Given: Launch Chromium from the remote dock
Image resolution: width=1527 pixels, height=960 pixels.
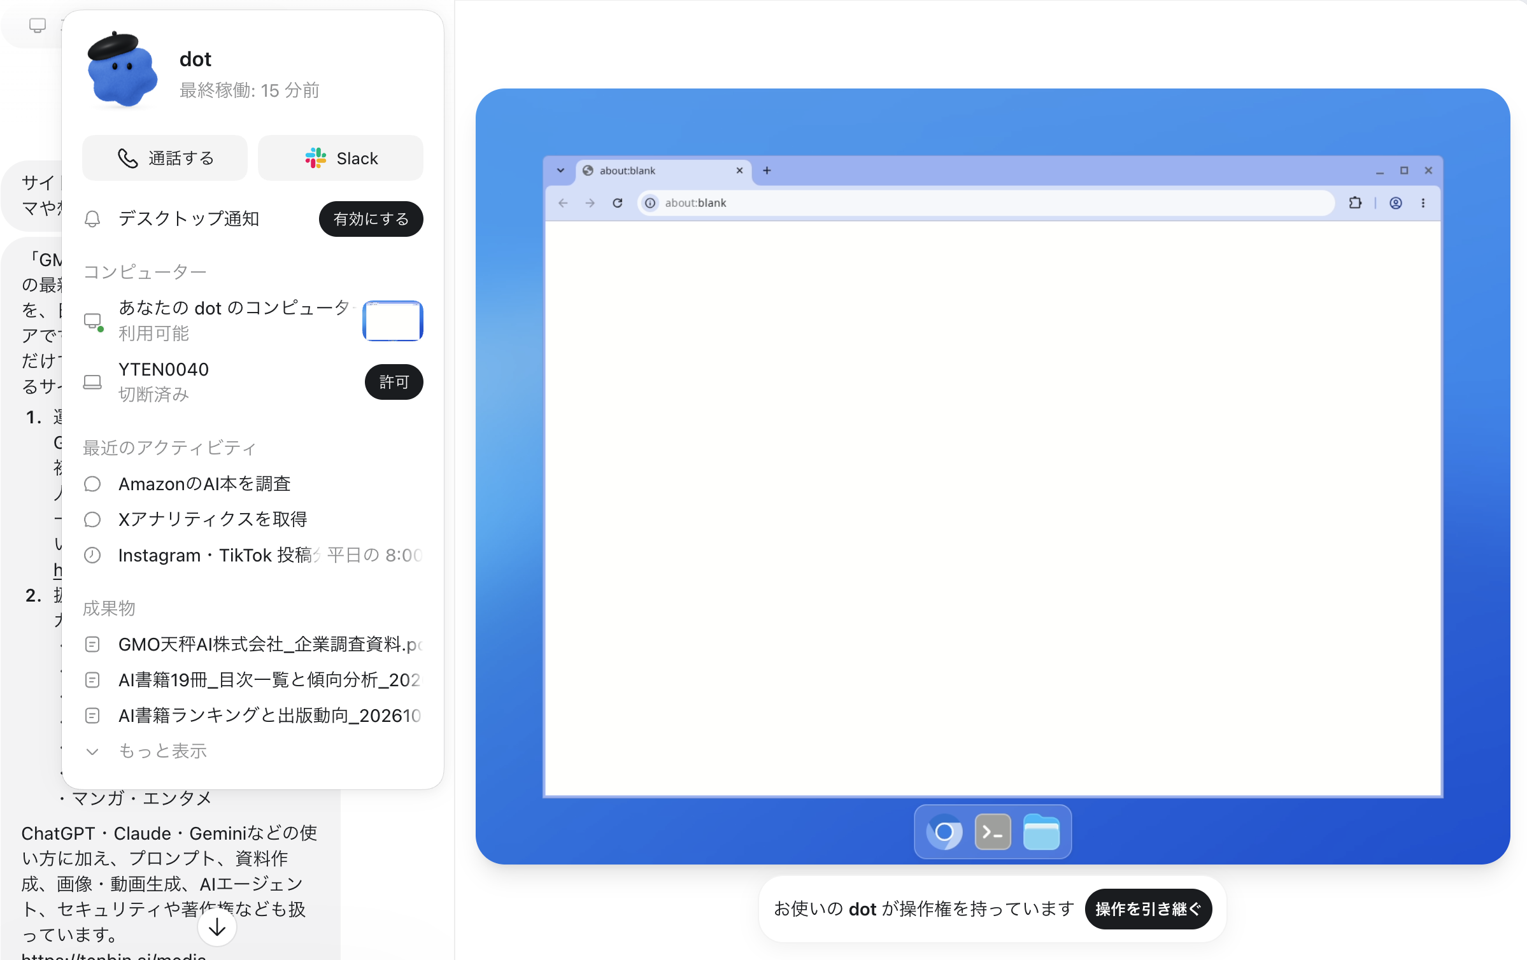Looking at the screenshot, I should tap(944, 831).
